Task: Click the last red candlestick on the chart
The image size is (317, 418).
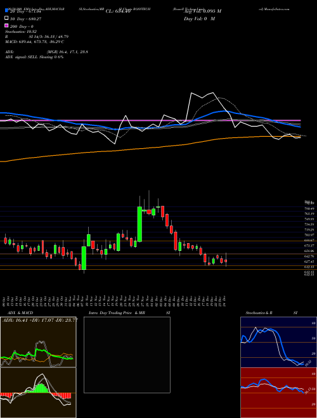Action: tap(226, 261)
